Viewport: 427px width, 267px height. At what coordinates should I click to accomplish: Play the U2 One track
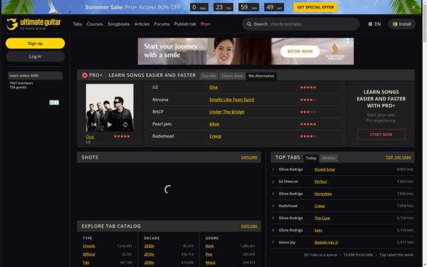pos(110,125)
